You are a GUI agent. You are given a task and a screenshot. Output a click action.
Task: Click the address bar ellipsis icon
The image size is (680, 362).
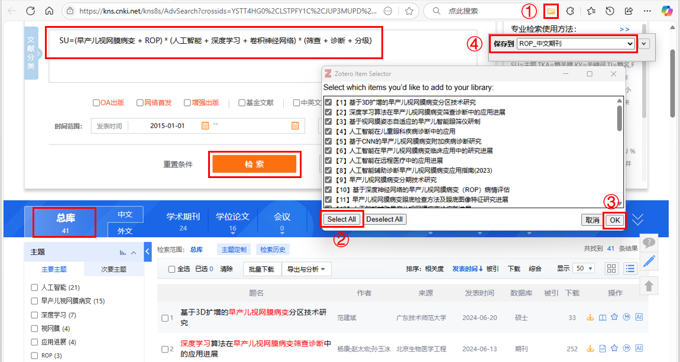388,11
